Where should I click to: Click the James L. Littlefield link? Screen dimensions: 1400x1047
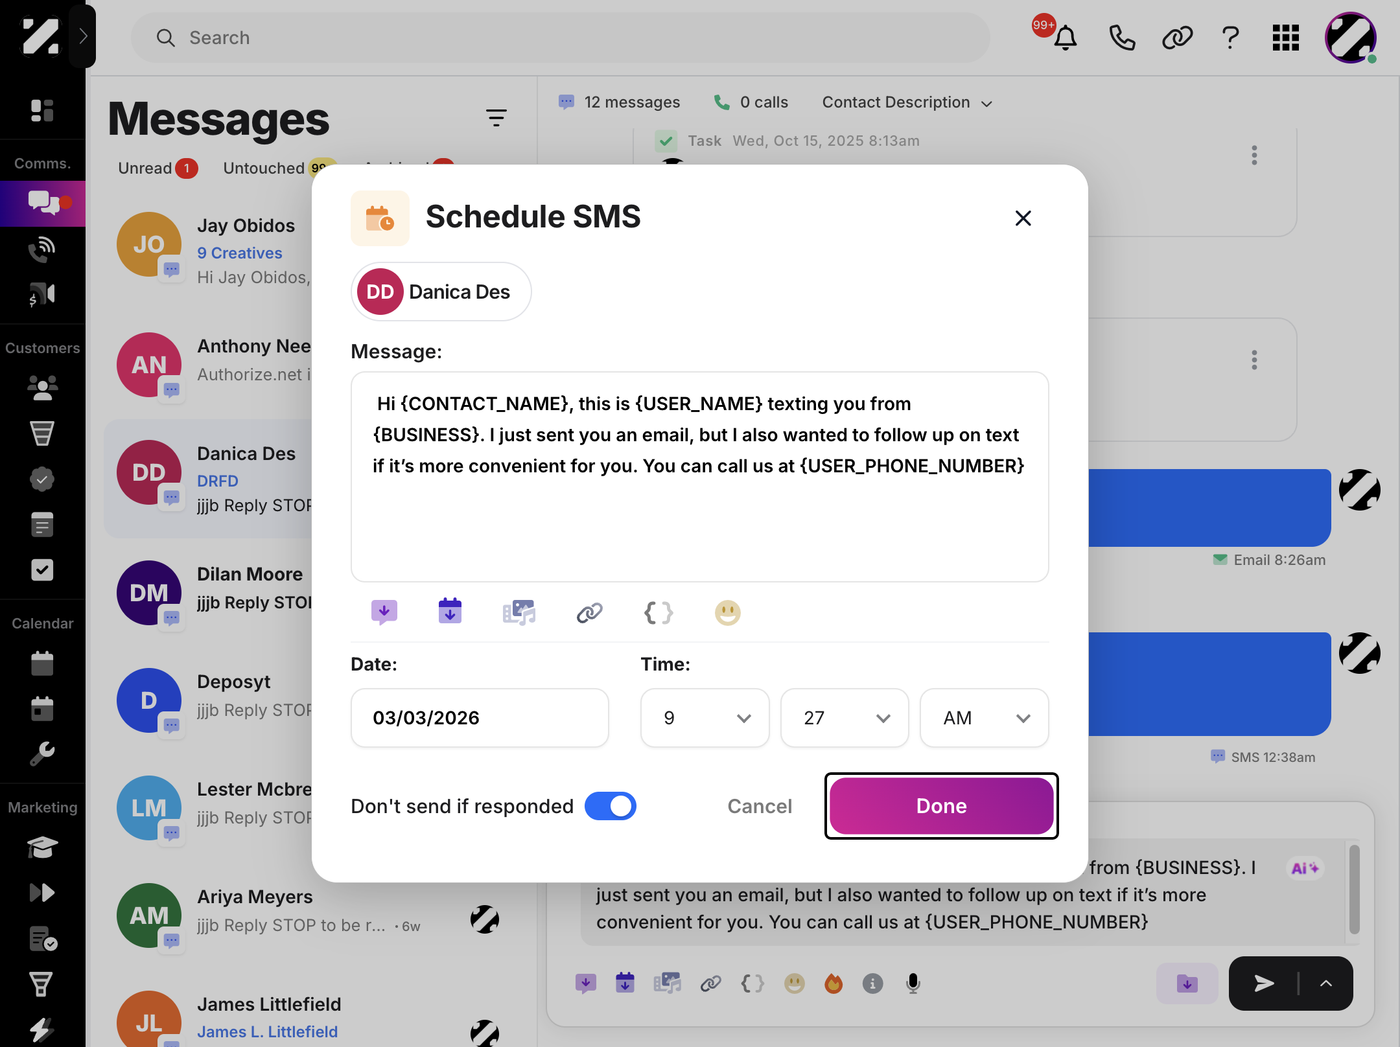[267, 1031]
